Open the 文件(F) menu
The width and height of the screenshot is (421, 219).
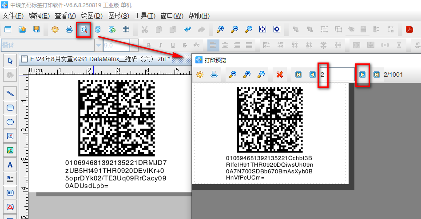pos(13,16)
